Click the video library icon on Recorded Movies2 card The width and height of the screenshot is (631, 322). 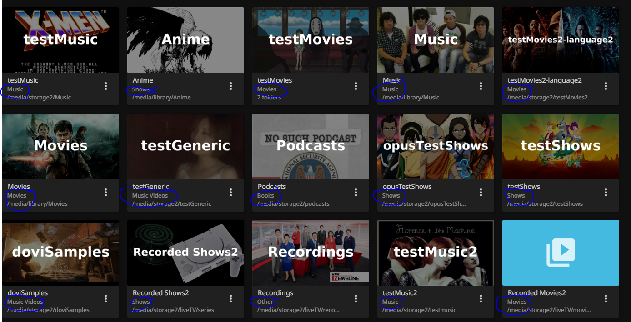pos(561,253)
